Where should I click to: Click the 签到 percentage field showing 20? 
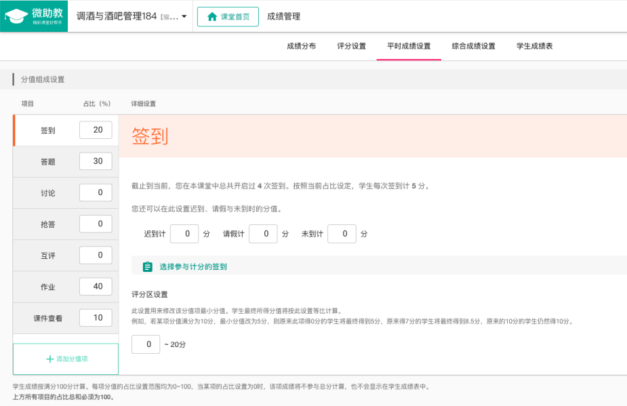click(96, 130)
